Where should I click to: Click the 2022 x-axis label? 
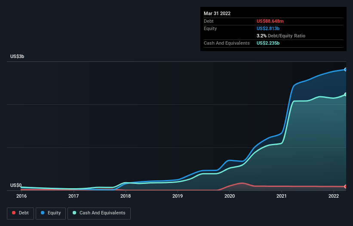click(333, 196)
